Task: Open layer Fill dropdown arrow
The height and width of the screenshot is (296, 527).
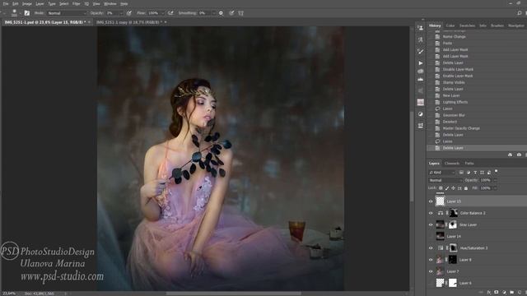Action: click(x=495, y=188)
